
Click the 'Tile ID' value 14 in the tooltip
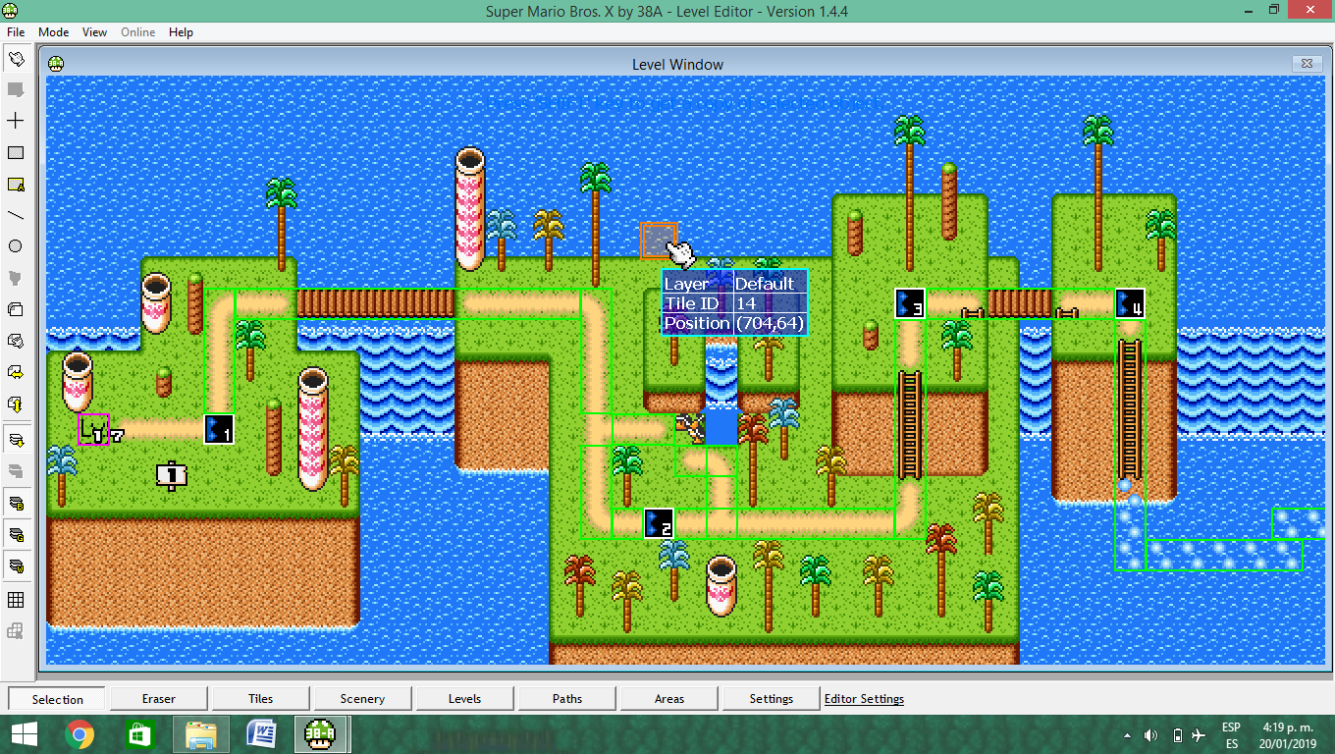746,303
